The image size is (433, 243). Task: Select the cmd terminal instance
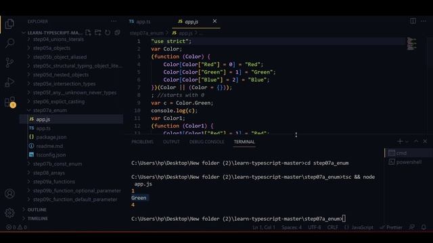409,153
